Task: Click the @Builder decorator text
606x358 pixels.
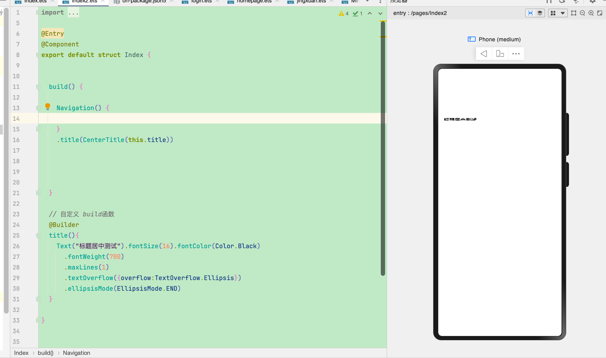Action: click(x=64, y=225)
